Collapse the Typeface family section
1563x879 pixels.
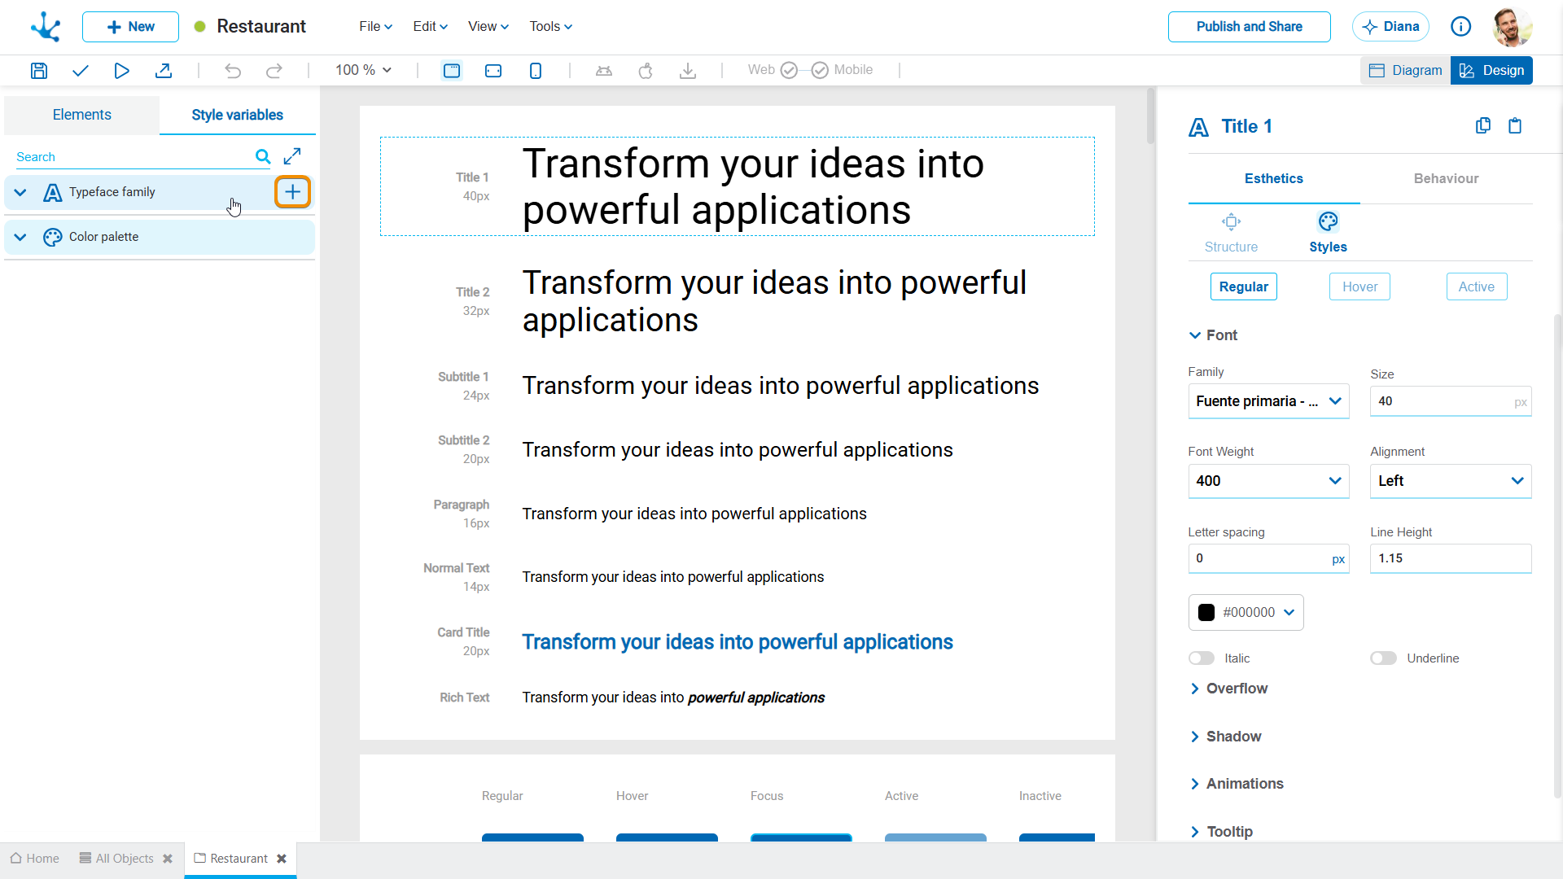pyautogui.click(x=20, y=193)
